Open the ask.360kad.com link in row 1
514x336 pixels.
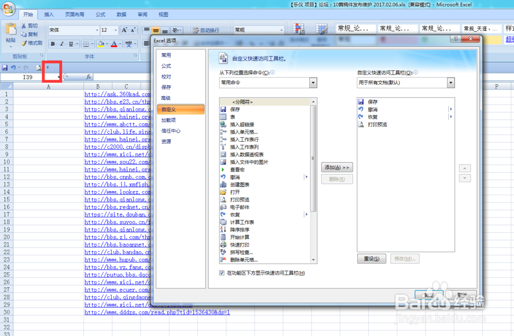click(117, 94)
